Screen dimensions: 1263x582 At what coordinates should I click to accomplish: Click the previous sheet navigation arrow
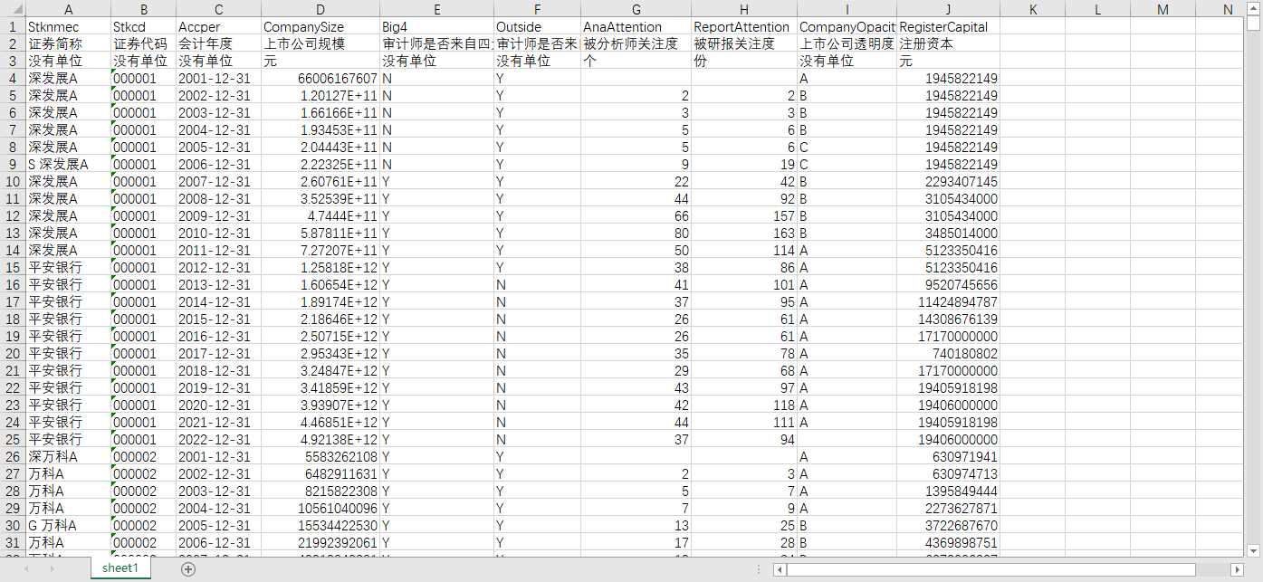[x=27, y=569]
